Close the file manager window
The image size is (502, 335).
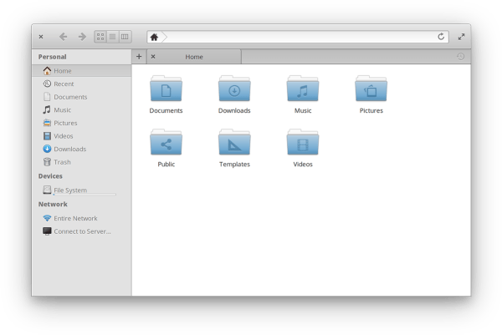(x=41, y=37)
